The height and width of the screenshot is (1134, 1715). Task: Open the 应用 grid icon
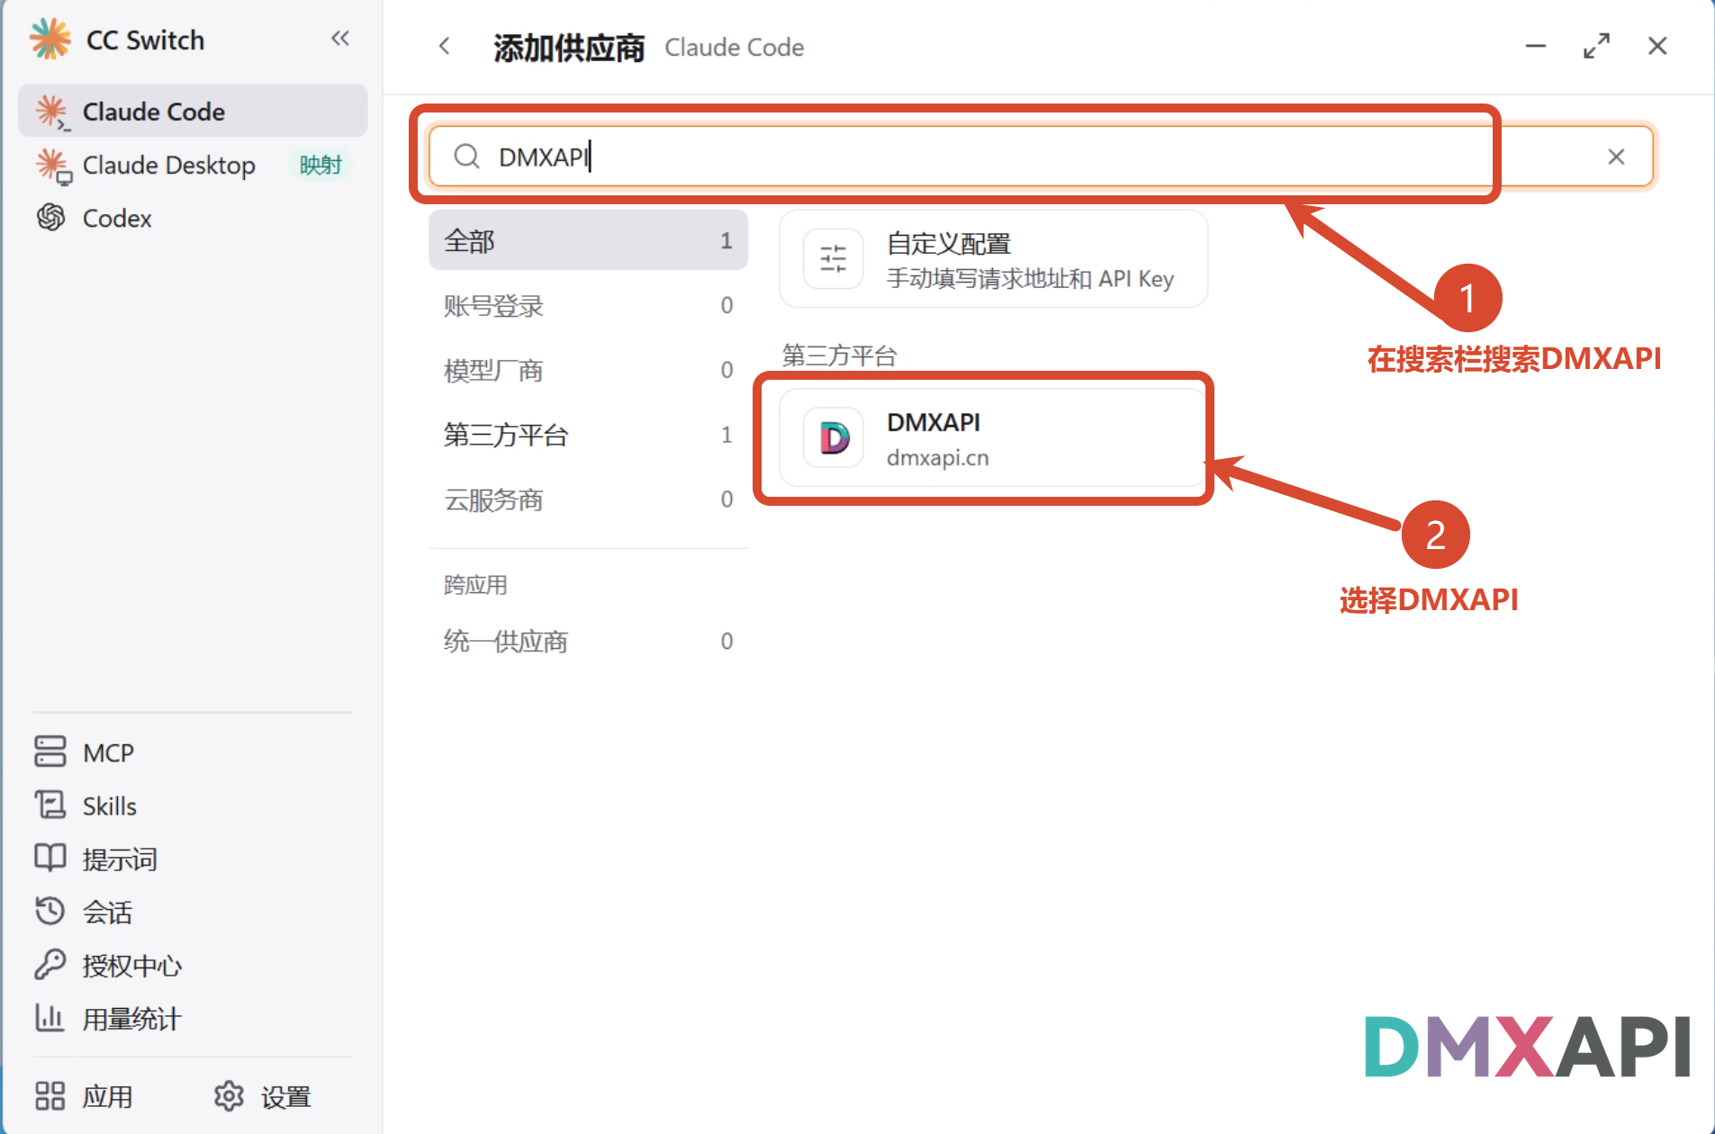point(50,1096)
